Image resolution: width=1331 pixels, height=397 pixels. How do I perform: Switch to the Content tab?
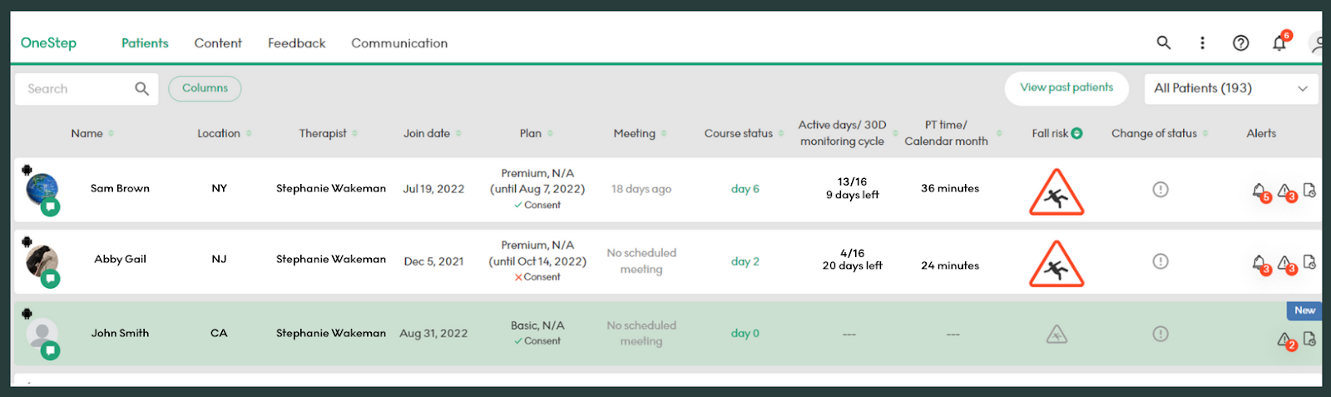pyautogui.click(x=218, y=43)
